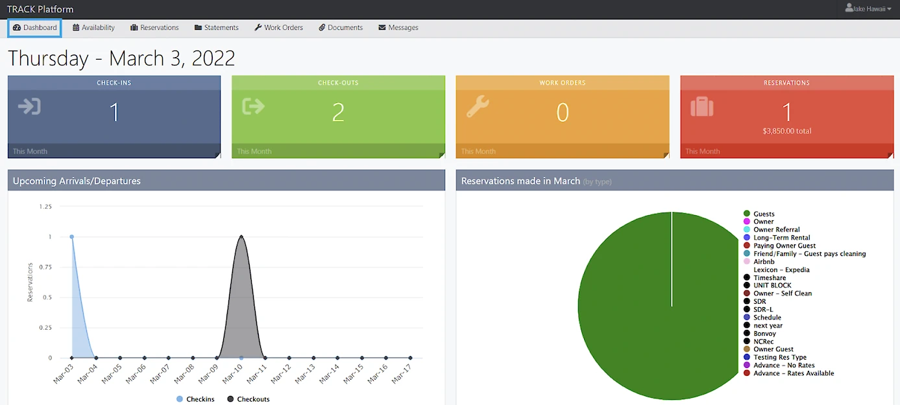900x405 pixels.
Task: Switch to the Work Orders tab
Action: tap(278, 28)
